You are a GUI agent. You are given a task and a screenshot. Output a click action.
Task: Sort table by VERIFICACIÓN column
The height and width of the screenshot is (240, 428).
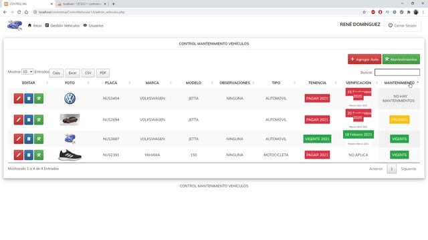coord(358,83)
